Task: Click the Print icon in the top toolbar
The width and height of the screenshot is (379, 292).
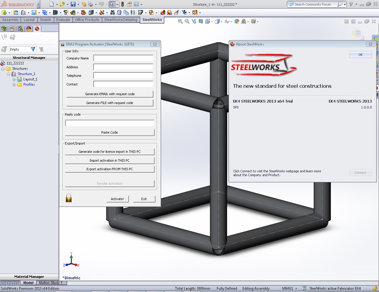Action: 90,4
